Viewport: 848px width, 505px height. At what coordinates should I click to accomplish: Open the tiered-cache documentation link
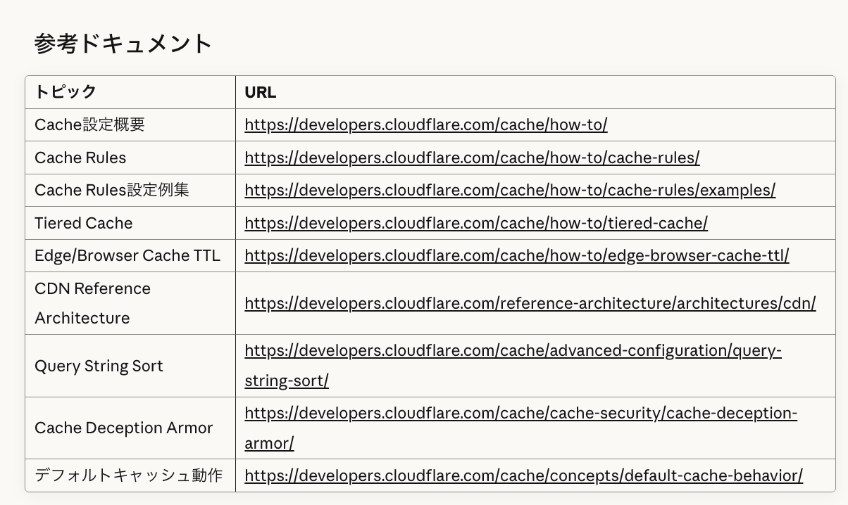(476, 223)
